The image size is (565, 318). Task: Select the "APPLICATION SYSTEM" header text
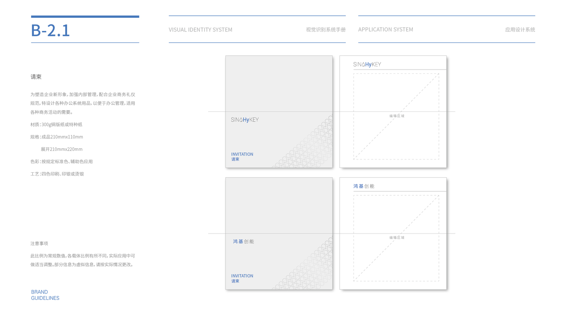(385, 29)
